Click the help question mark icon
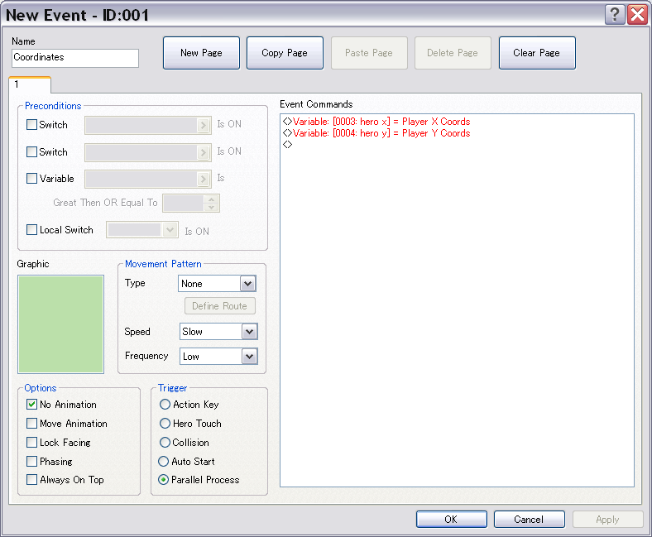Screen dimensions: 652x537 tap(615, 14)
